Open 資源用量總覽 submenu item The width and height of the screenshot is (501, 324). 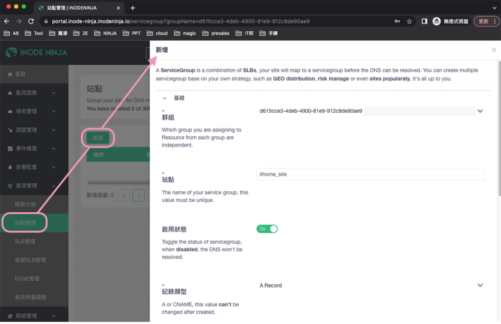(34, 297)
